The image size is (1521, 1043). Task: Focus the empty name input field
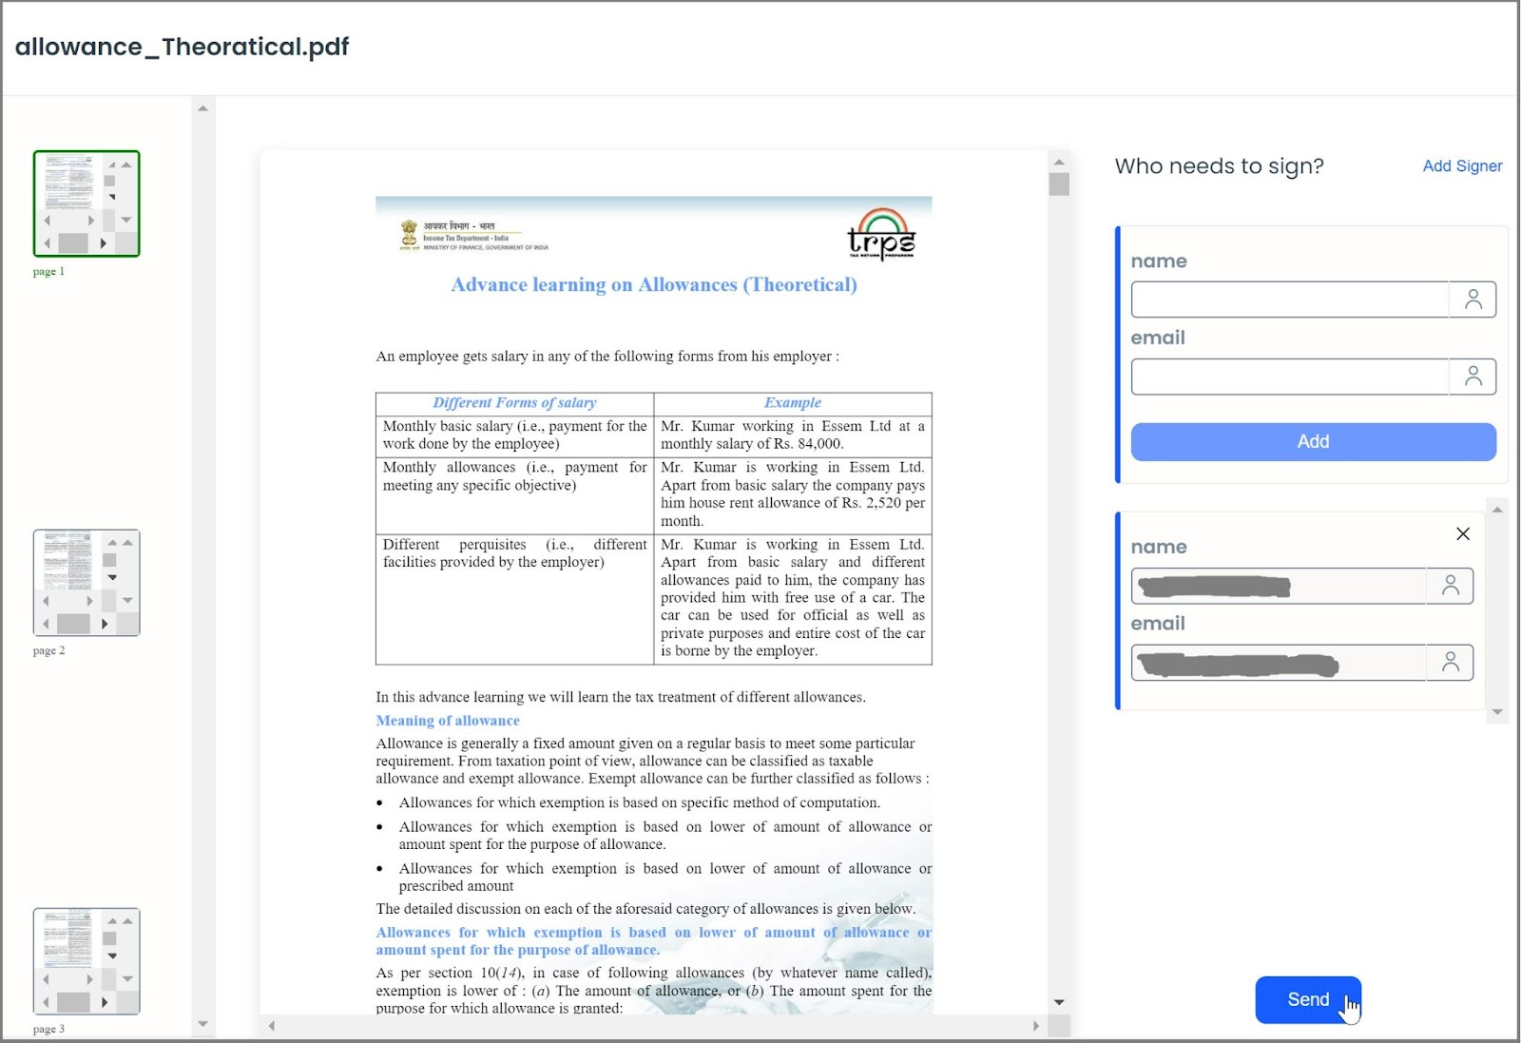(x=1290, y=299)
